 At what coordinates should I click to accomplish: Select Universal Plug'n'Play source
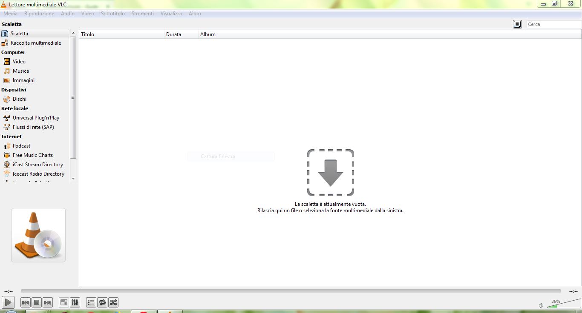click(35, 118)
